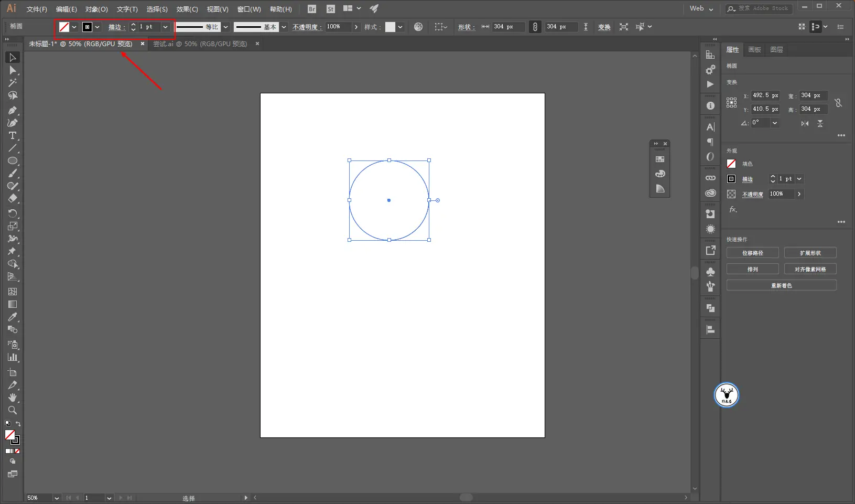
Task: Select the Ellipse tool
Action: coord(13,161)
